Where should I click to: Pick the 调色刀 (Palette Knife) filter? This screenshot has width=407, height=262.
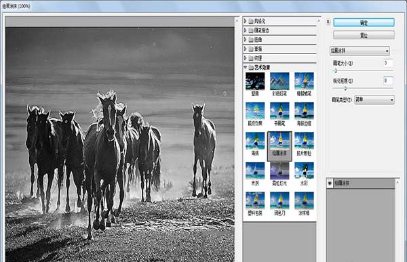pyautogui.click(x=279, y=200)
